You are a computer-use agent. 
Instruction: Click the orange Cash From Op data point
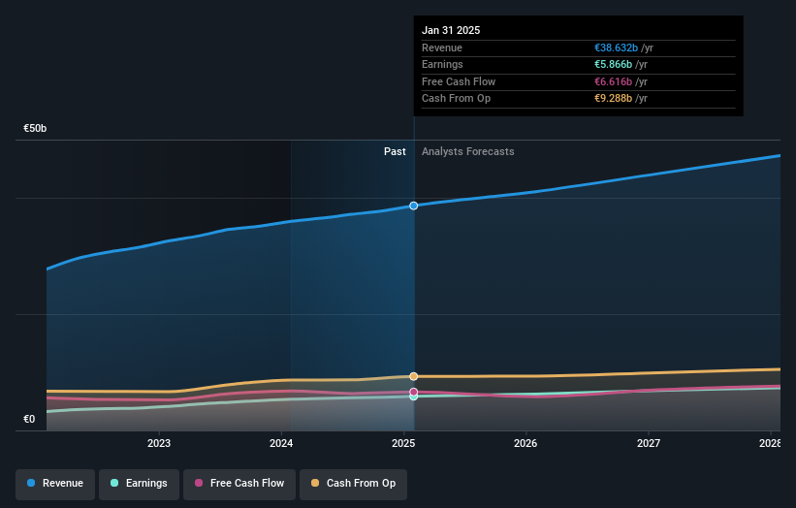[414, 376]
